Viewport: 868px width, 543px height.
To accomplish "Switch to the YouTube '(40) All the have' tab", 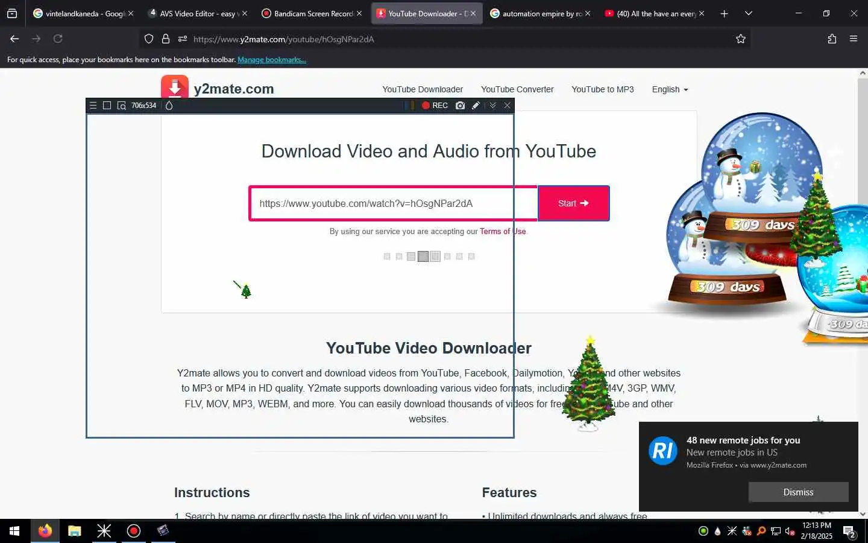I will [x=655, y=13].
